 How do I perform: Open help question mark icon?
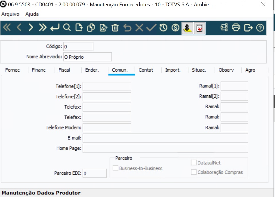pos(260,27)
